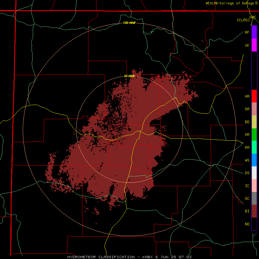Click the [CLAS] label

point(243,20)
